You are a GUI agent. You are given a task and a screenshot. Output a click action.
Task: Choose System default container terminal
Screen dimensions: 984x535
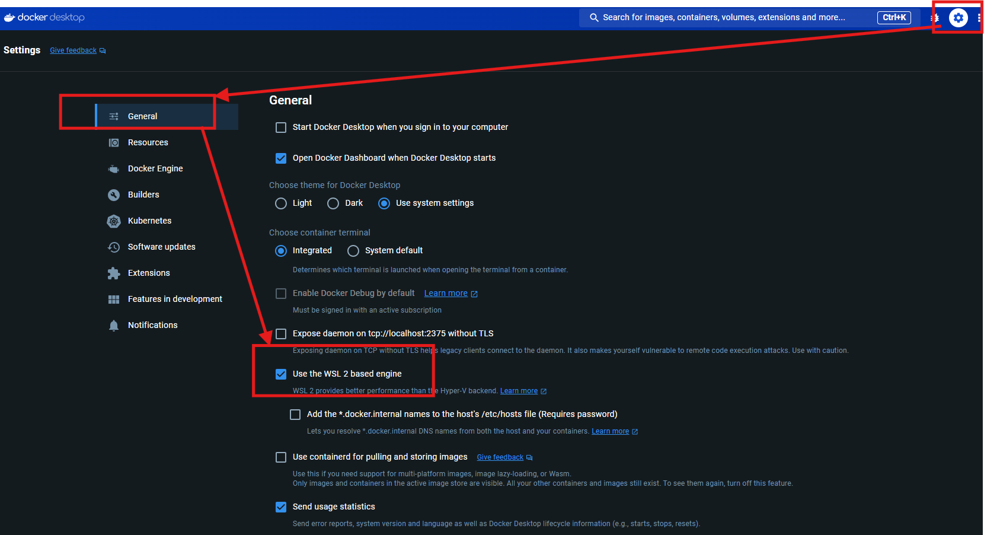(353, 251)
